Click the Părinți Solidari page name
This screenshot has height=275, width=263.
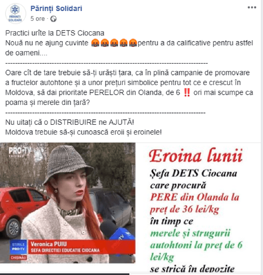tap(56, 8)
